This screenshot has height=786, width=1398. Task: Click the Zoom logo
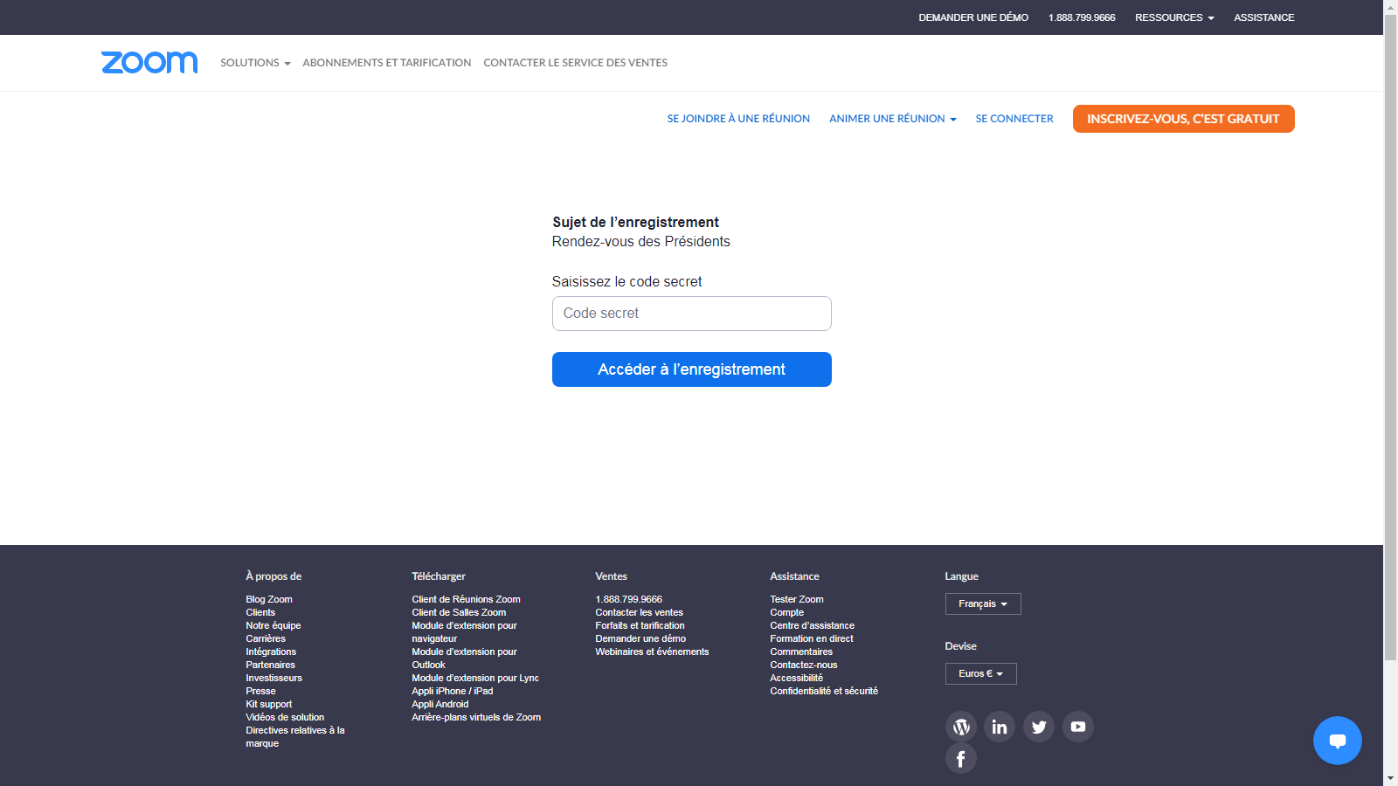(149, 63)
